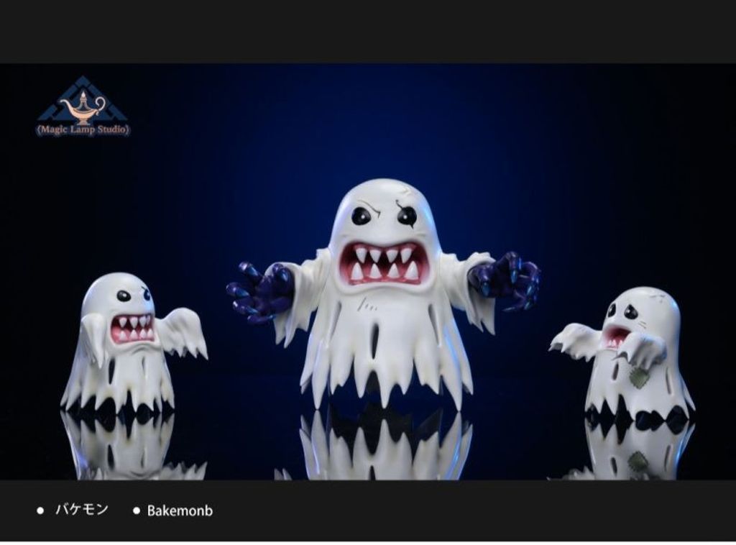Click the "Bakemonb" caption text
This screenshot has height=545, width=736.
click(180, 510)
